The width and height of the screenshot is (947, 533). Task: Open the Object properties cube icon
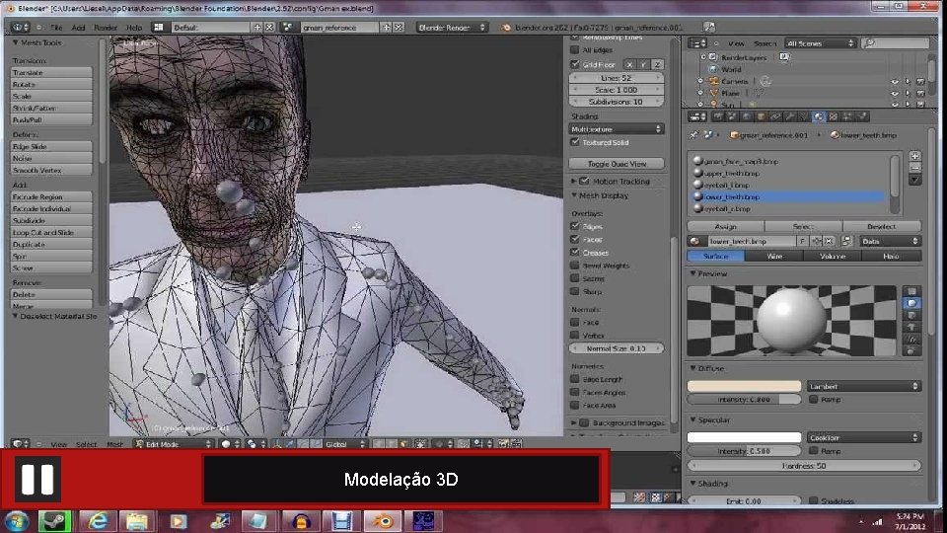click(761, 116)
